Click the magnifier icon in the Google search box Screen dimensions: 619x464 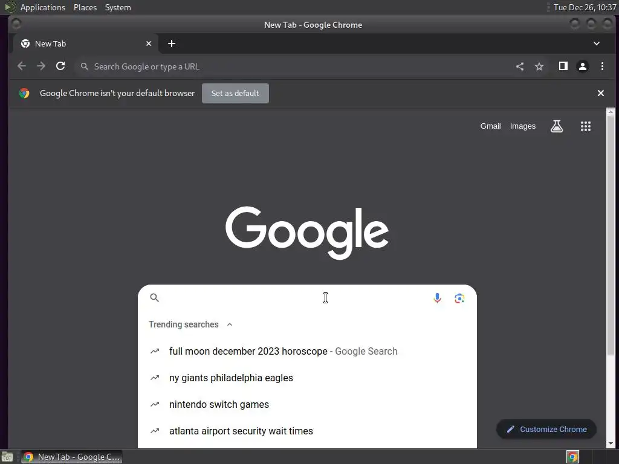point(154,298)
